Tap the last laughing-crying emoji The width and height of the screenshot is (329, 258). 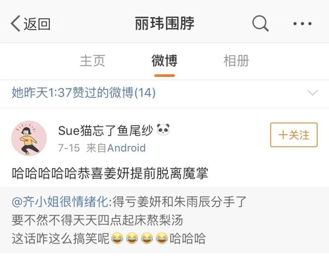[x=162, y=238]
